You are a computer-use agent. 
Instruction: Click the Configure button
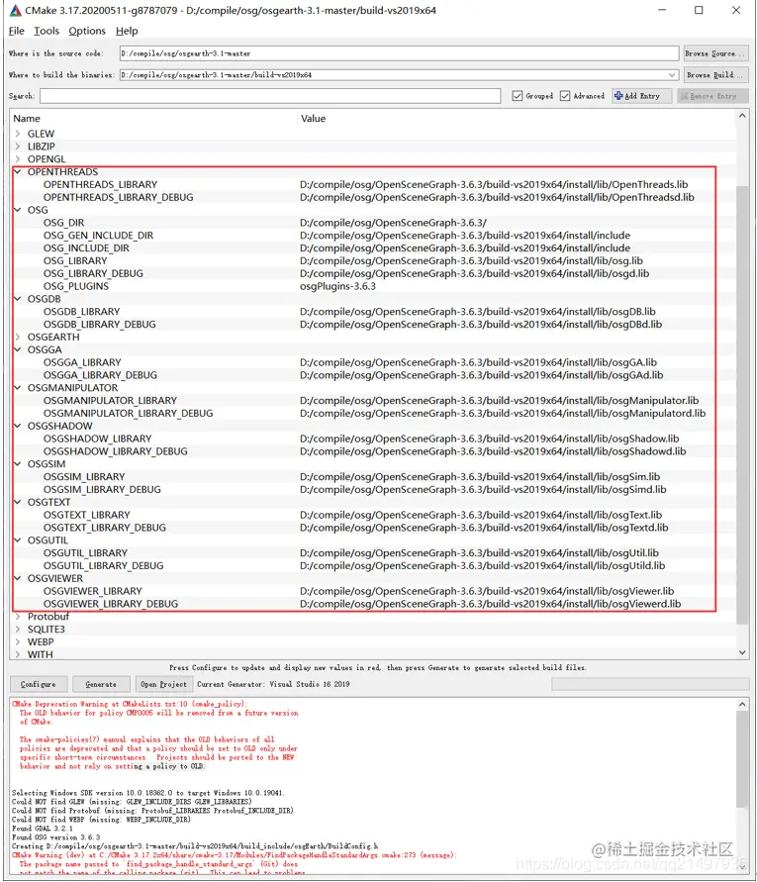click(x=39, y=684)
